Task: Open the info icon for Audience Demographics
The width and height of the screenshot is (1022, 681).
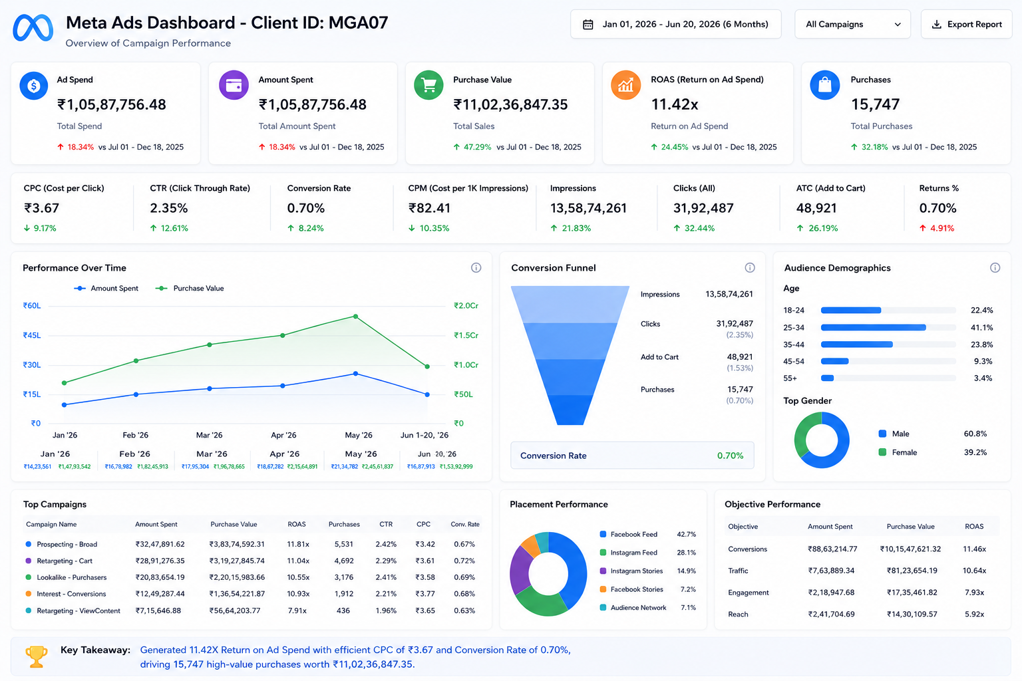Action: [x=995, y=268]
